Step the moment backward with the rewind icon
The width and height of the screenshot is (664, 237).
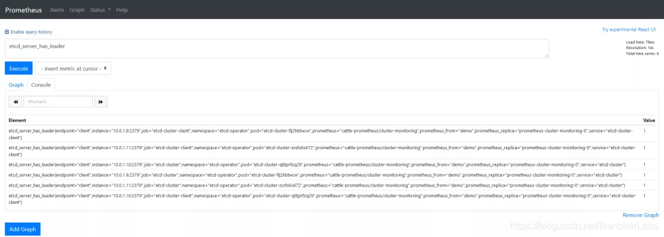pyautogui.click(x=15, y=101)
